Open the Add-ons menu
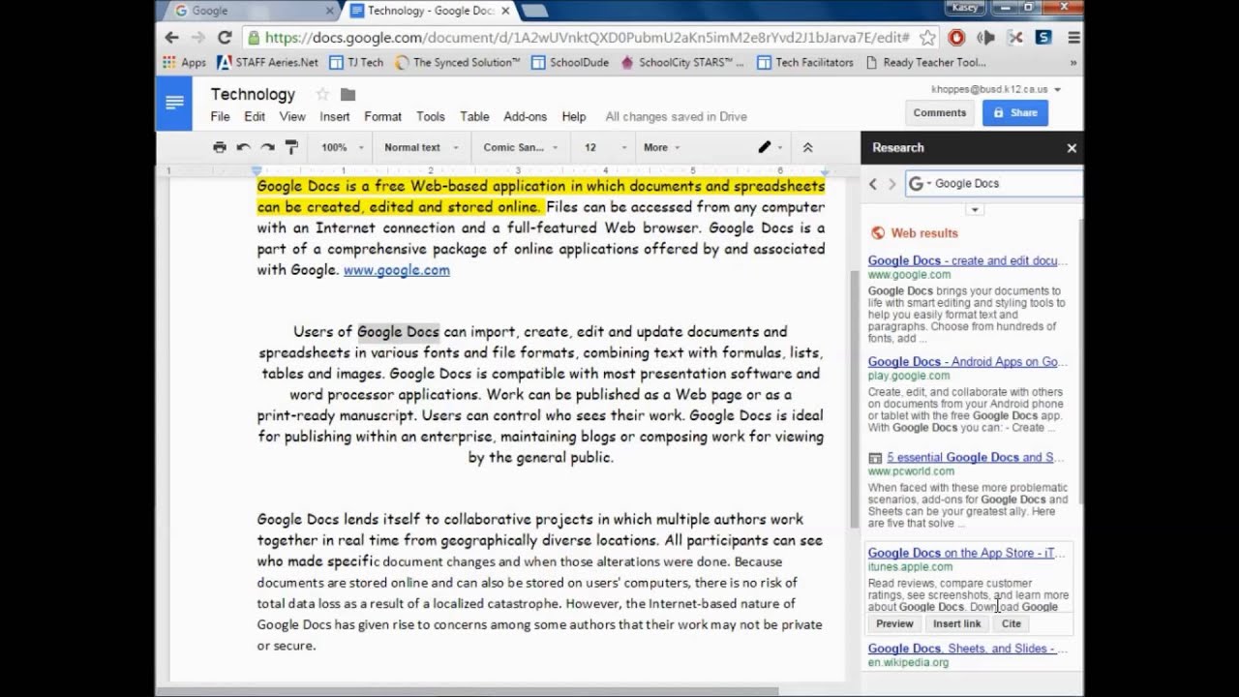Image resolution: width=1239 pixels, height=697 pixels. pyautogui.click(x=525, y=116)
